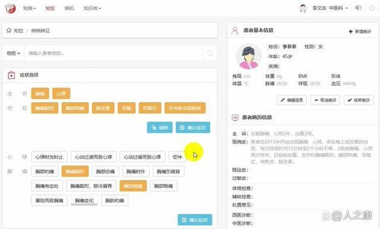
Task: Expand the 李文友 中医科 user dropdown
Action: [330, 8]
